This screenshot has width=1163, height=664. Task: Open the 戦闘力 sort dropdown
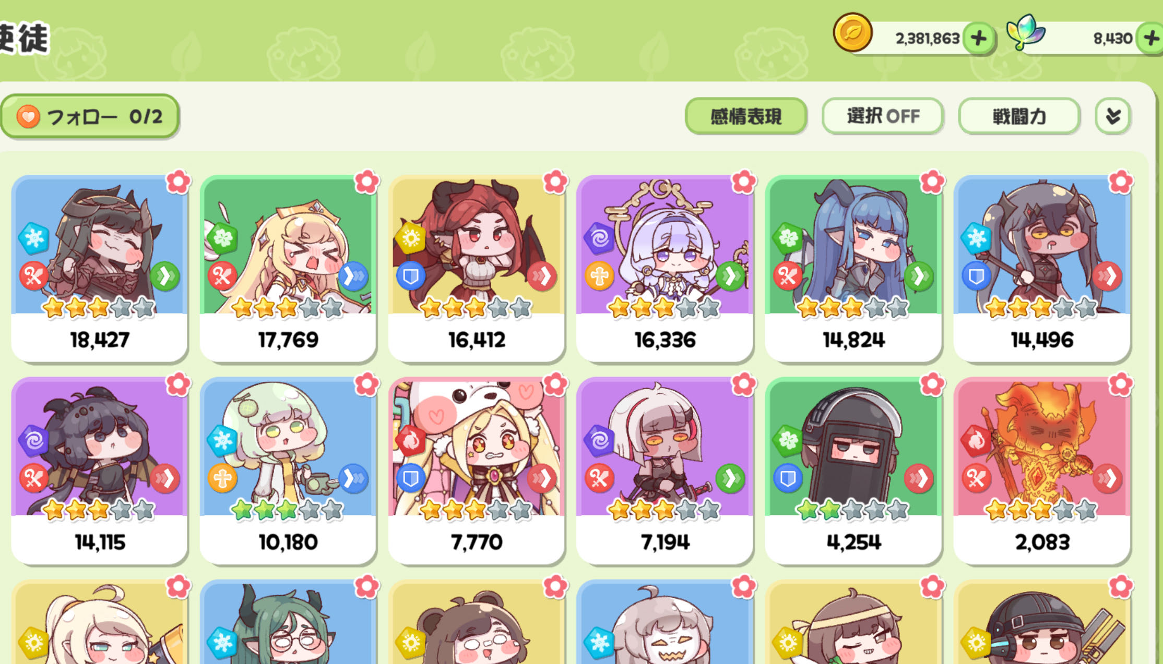[x=1019, y=116]
